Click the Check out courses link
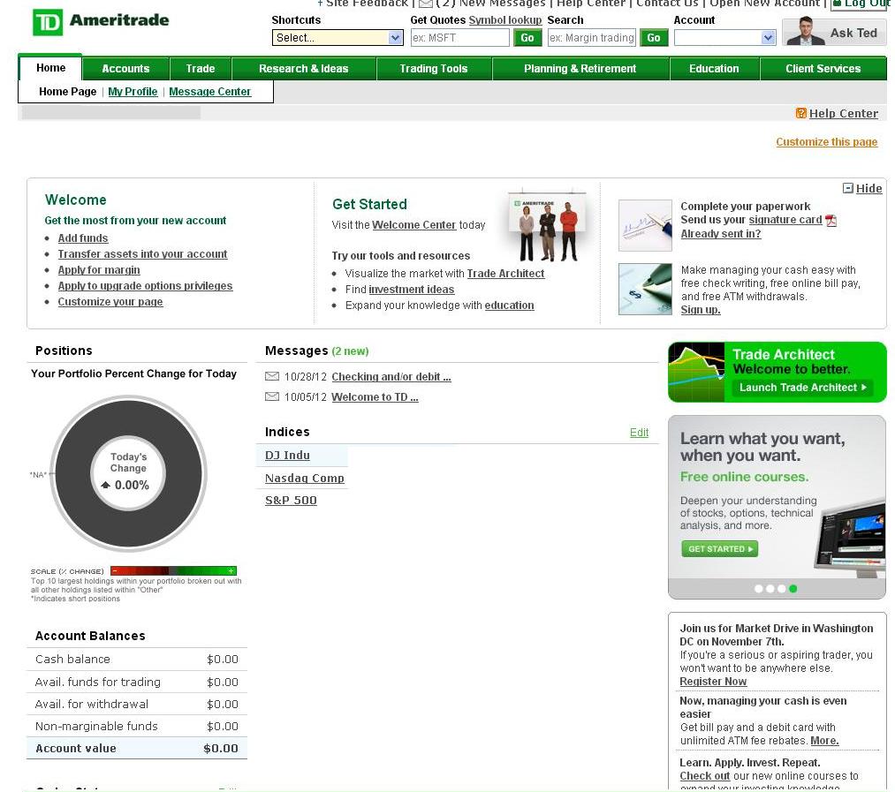Screen dimensions: 895x792 pos(704,776)
